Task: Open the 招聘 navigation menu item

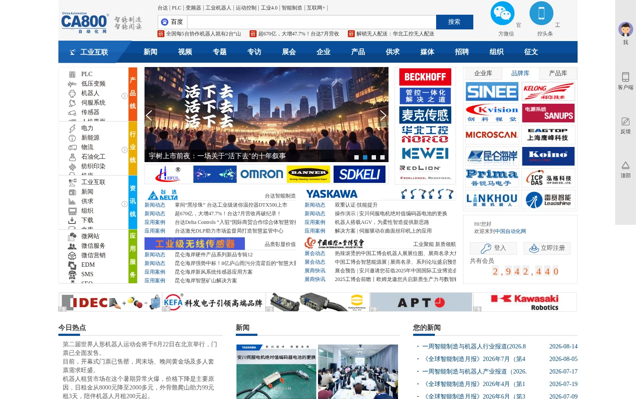Action: pos(462,52)
